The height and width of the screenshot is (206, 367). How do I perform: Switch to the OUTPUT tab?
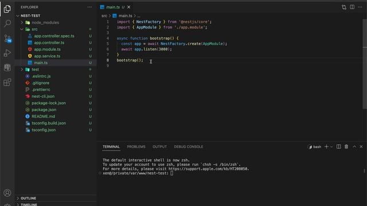pos(159,146)
